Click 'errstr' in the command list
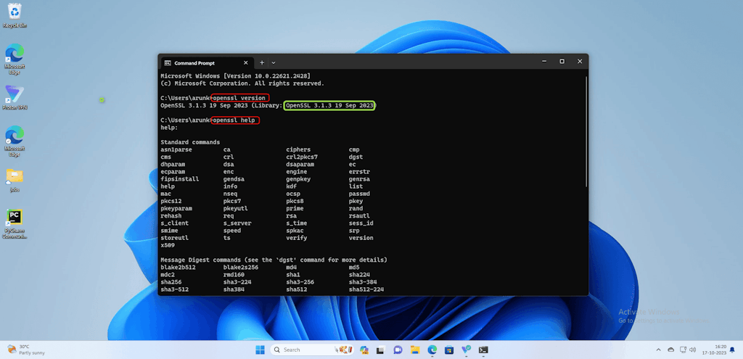 coord(359,171)
